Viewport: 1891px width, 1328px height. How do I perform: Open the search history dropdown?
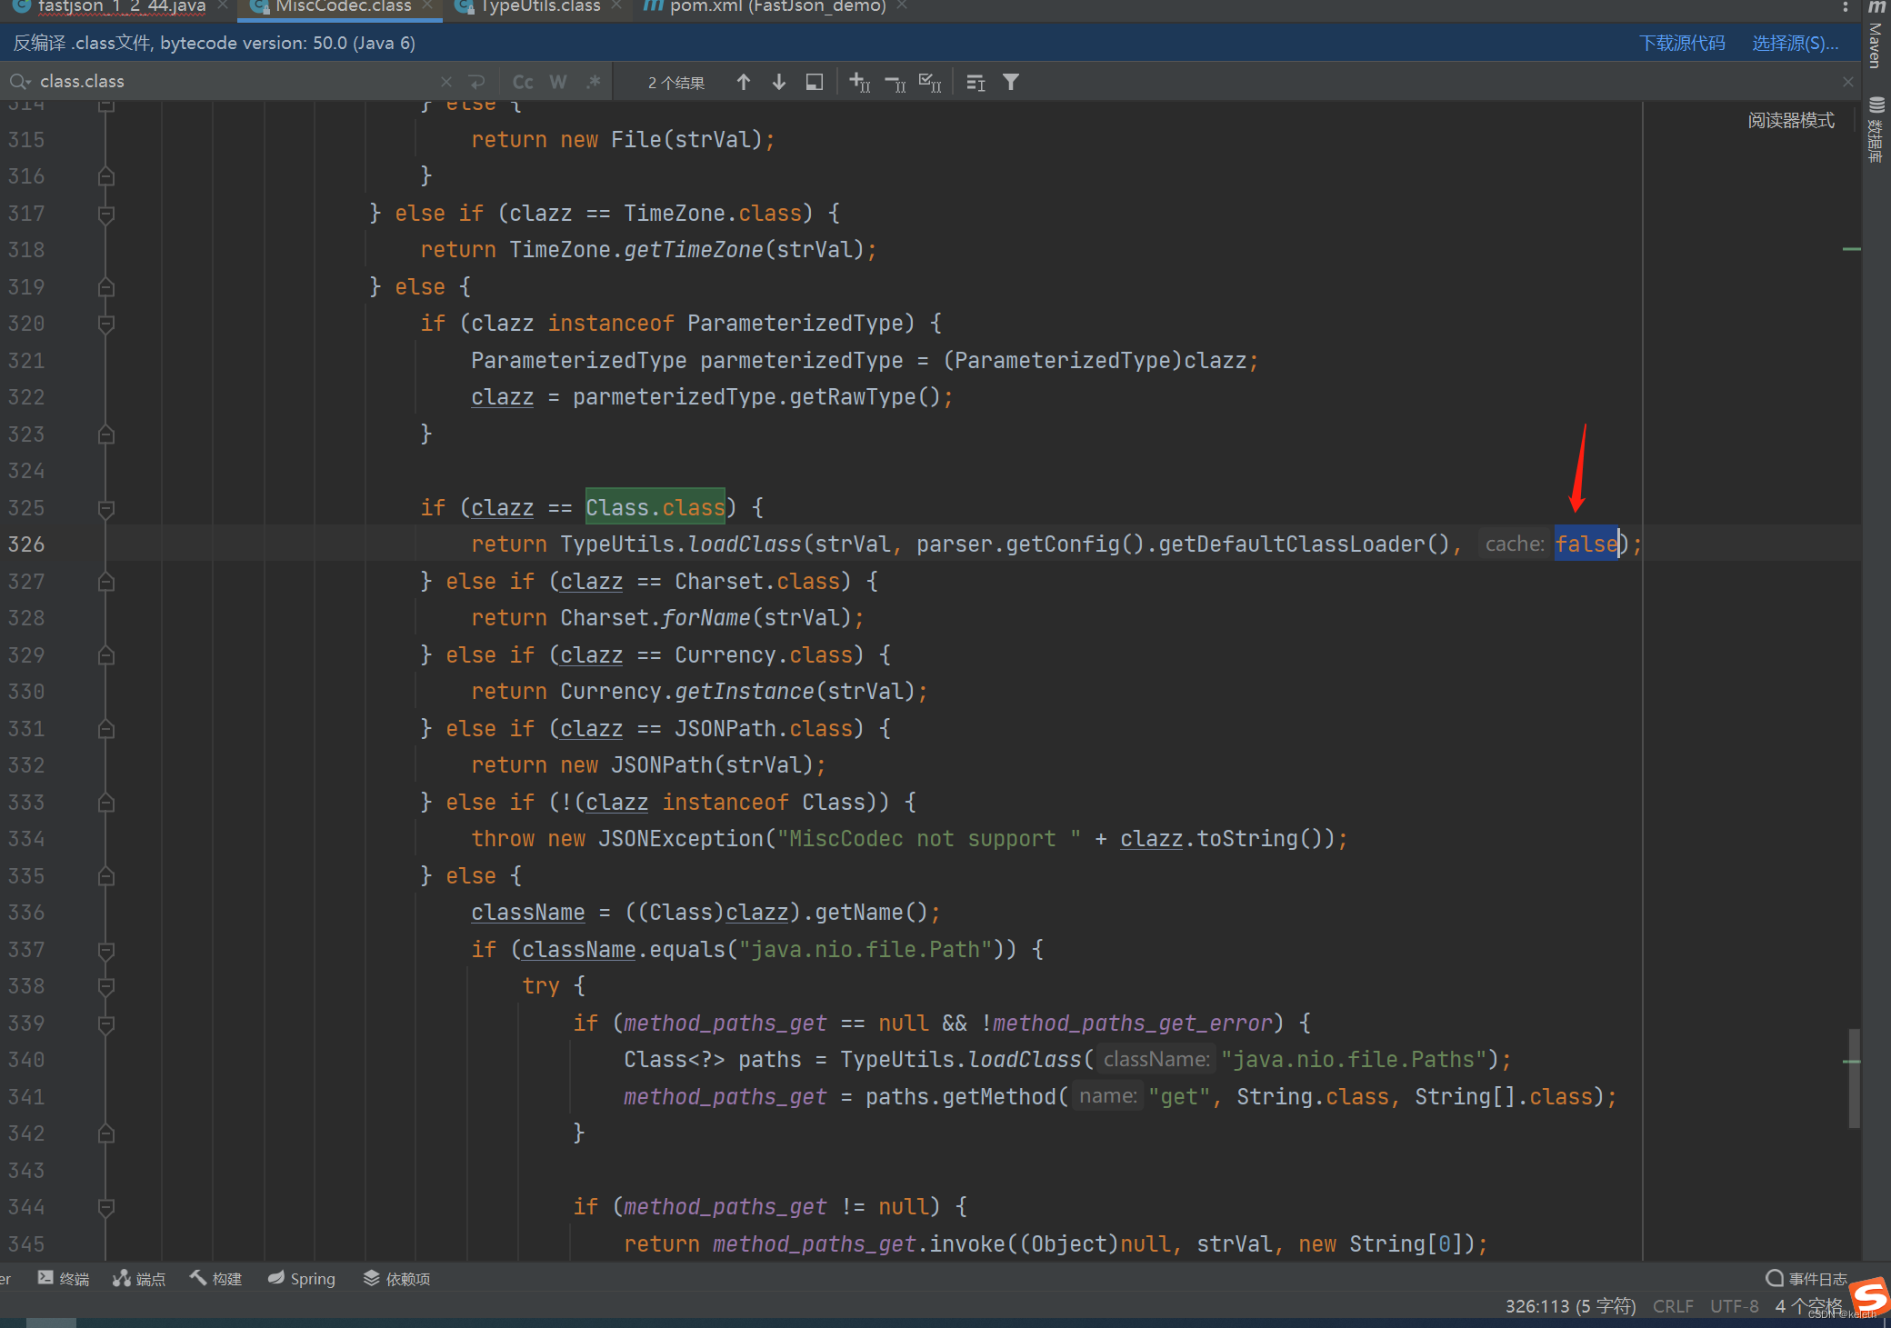point(20,82)
